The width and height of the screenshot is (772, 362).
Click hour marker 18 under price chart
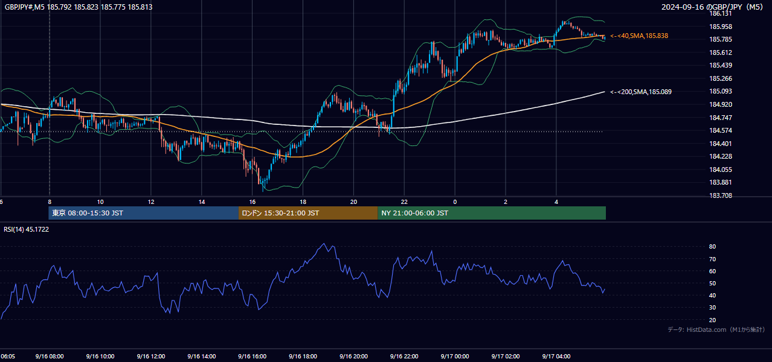[x=303, y=202]
